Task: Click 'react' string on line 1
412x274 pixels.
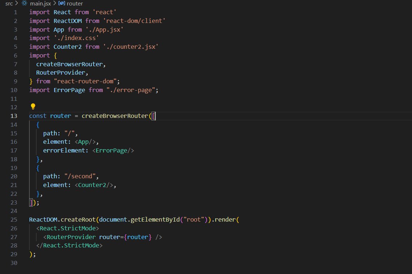Action: pyautogui.click(x=104, y=12)
